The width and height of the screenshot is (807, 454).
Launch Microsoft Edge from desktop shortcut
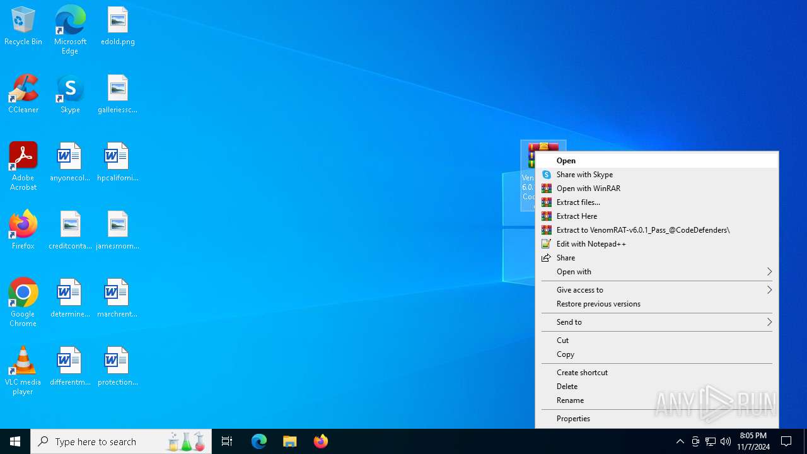pyautogui.click(x=70, y=30)
